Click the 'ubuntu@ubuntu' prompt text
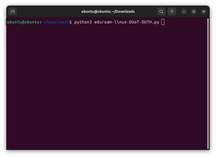Image resolution: width=216 pixels, height=157 pixels. point(23,22)
